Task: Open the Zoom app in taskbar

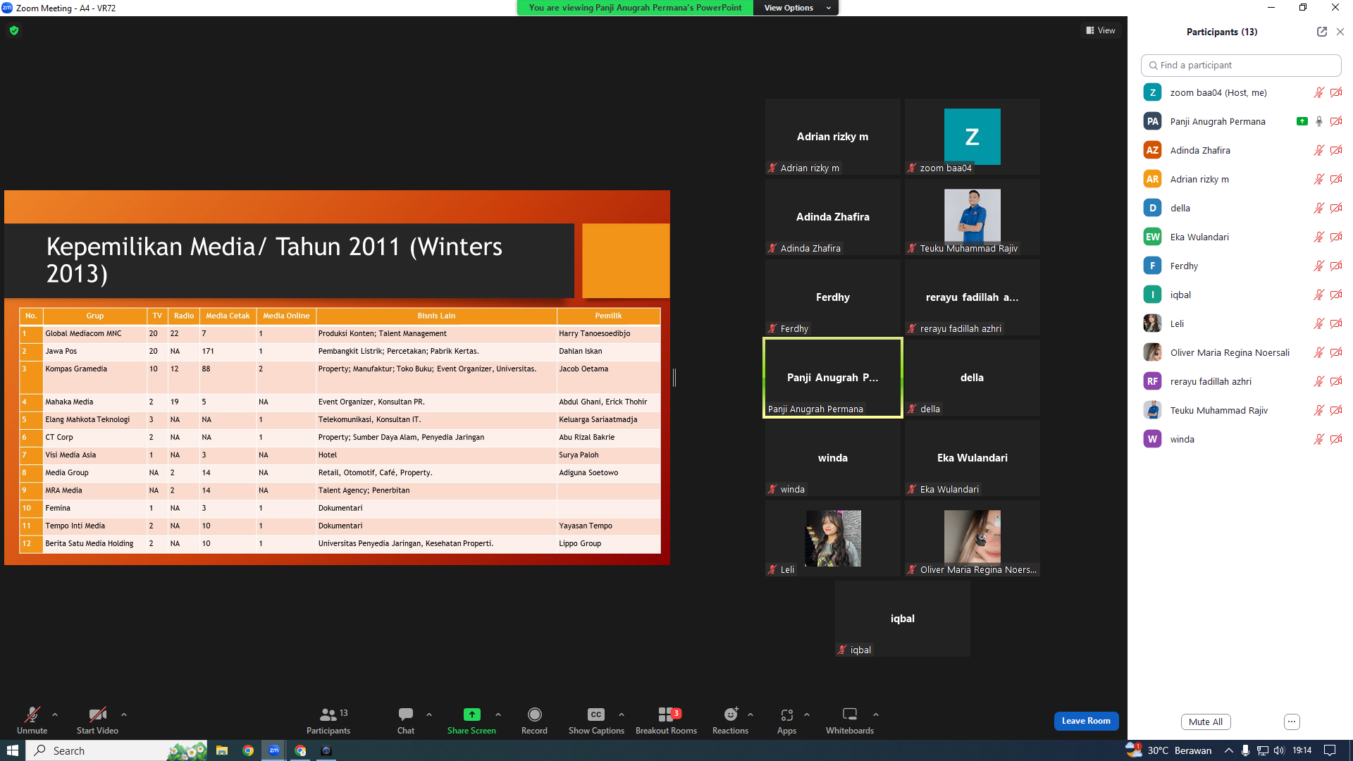Action: point(274,750)
